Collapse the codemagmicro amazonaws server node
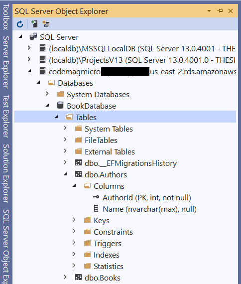This screenshot has height=284, width=241. [29, 71]
